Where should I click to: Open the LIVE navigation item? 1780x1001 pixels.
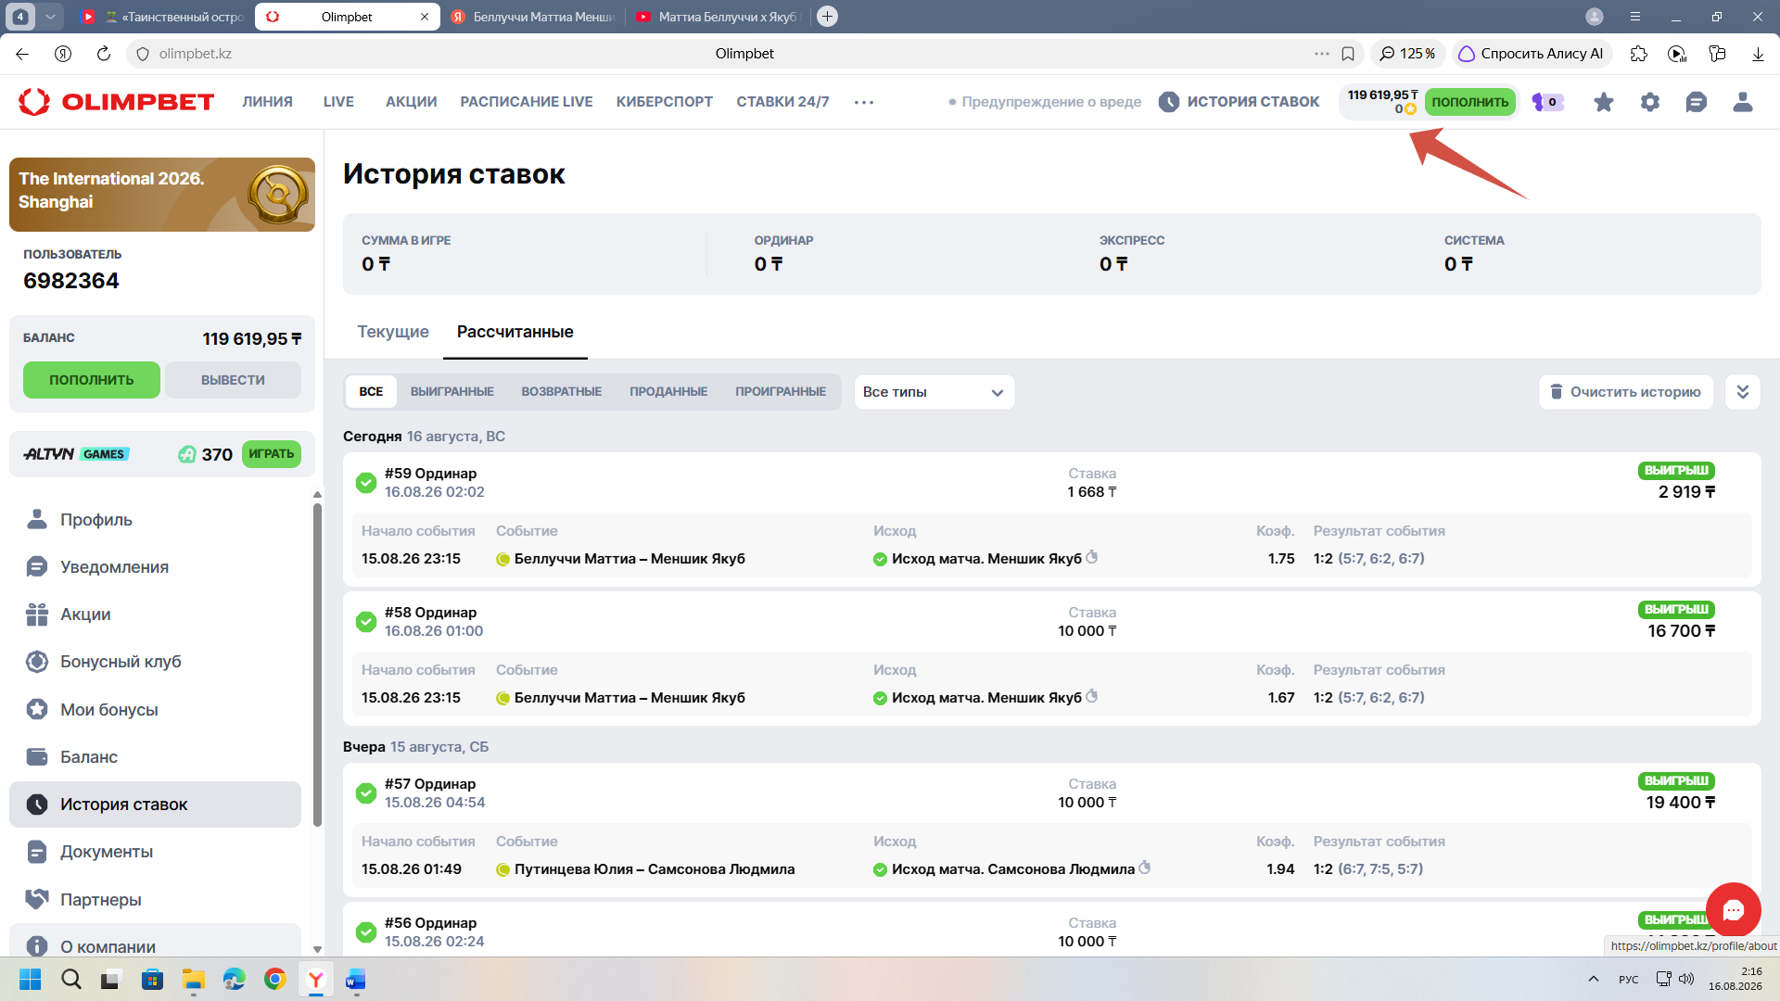(x=338, y=102)
